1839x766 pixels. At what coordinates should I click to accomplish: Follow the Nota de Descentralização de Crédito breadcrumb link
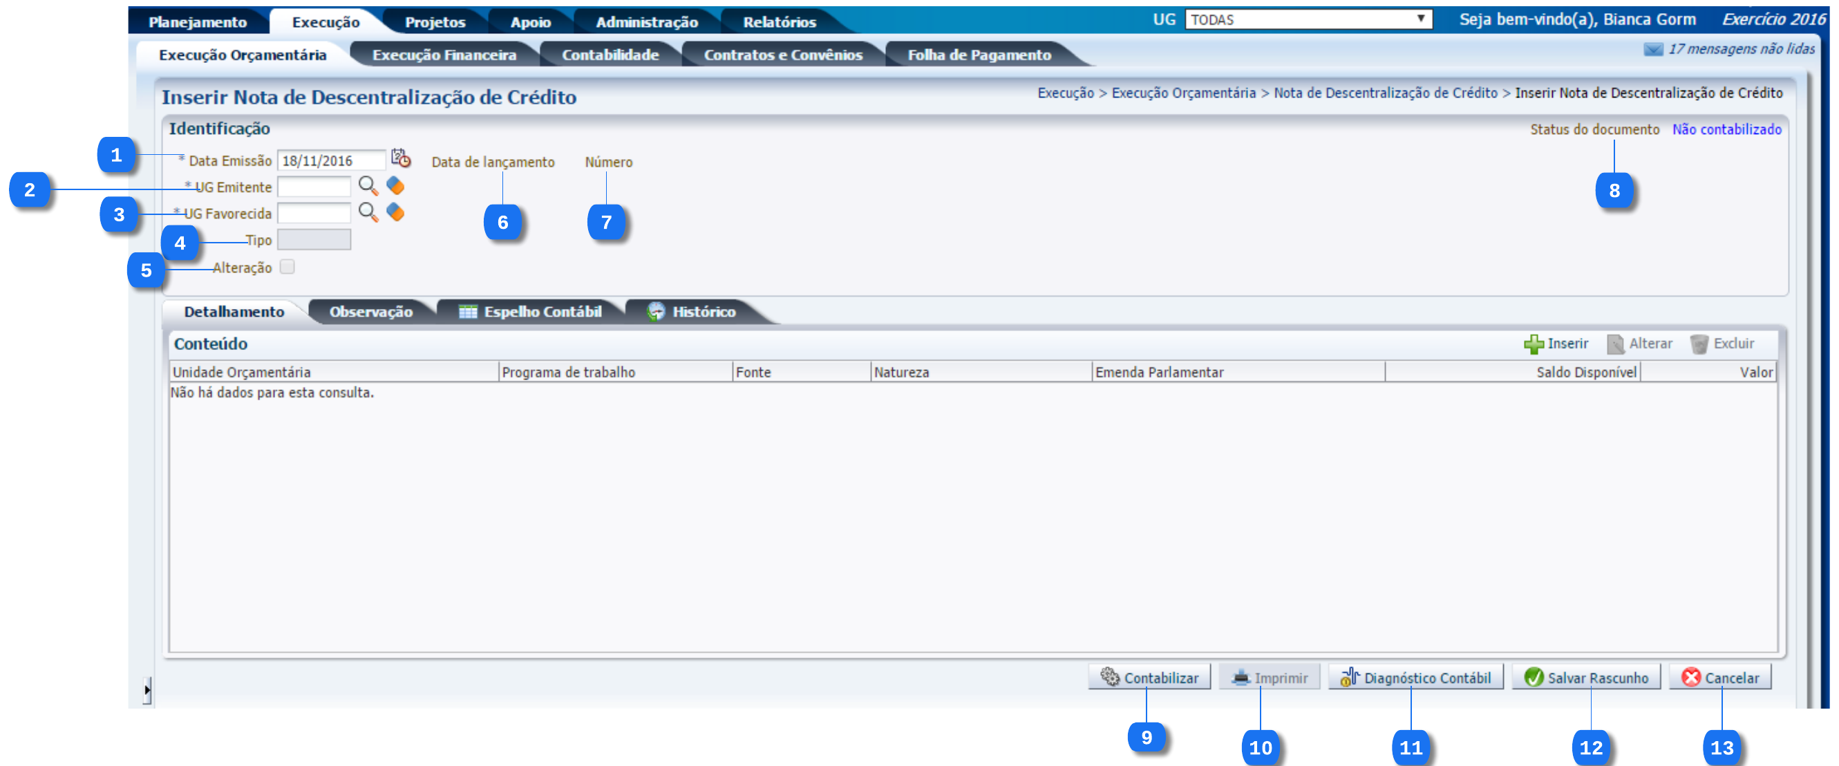pyautogui.click(x=1385, y=93)
